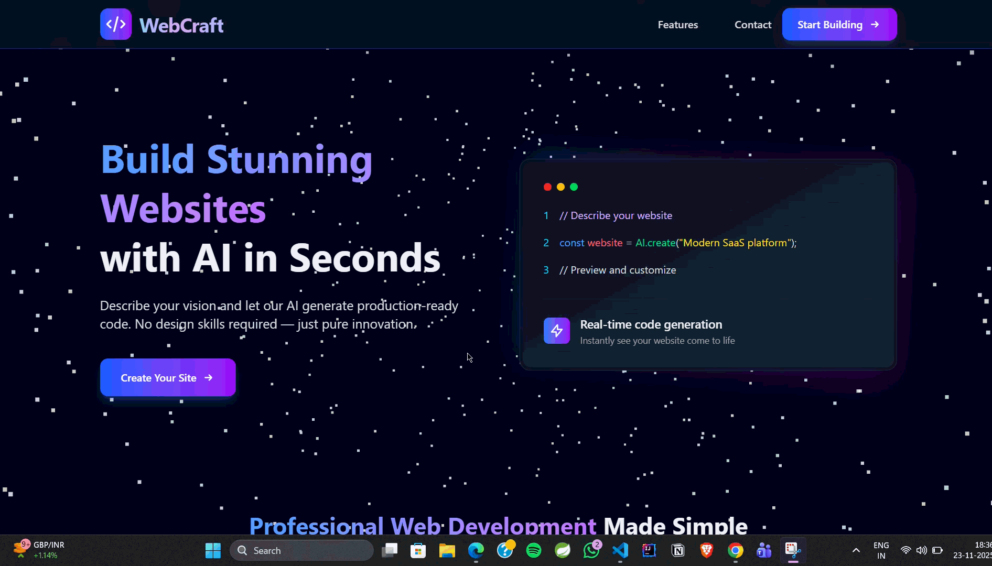Screen dimensions: 992x566
Task: Open Spotify from the taskbar
Action: (x=533, y=550)
